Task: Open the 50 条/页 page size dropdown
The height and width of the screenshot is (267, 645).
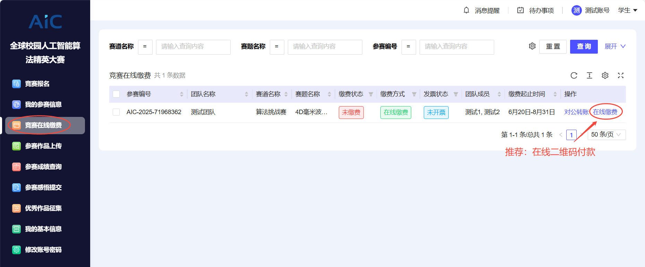Action: pos(607,135)
